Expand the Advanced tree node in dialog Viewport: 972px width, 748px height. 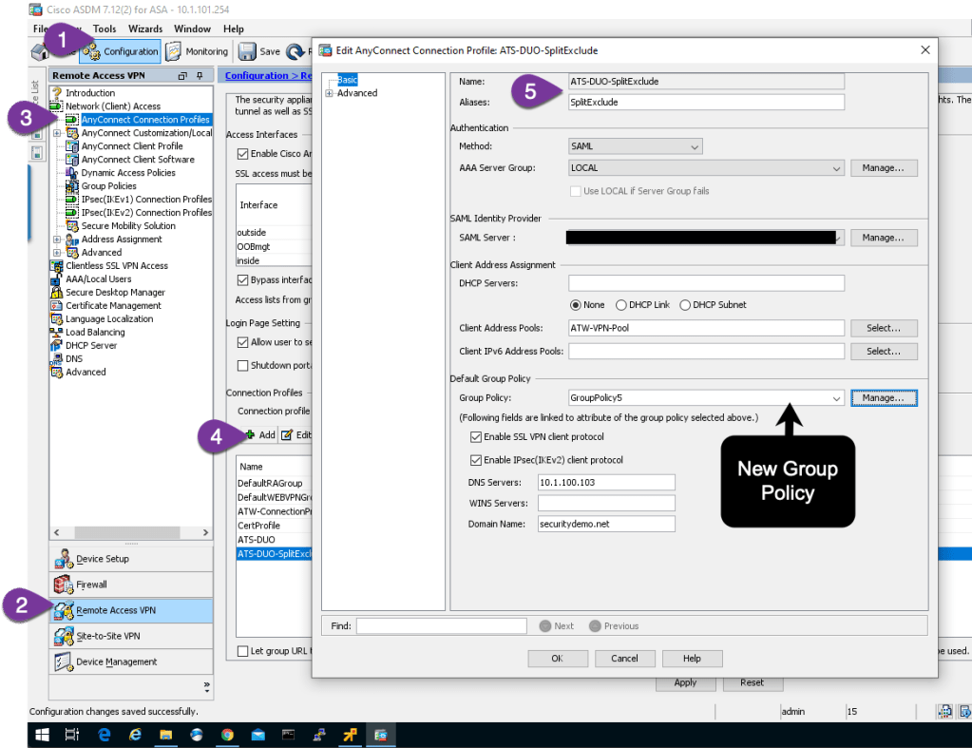point(330,93)
